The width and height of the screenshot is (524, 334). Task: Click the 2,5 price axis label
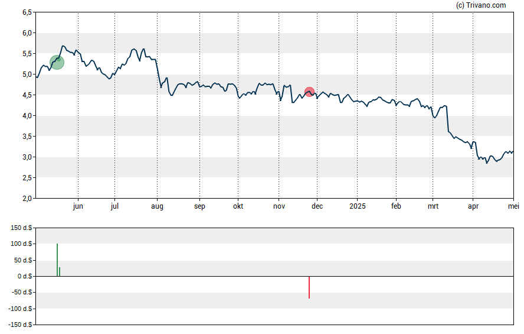point(27,178)
